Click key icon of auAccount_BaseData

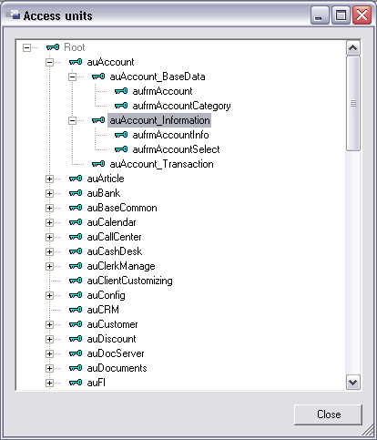(x=98, y=77)
